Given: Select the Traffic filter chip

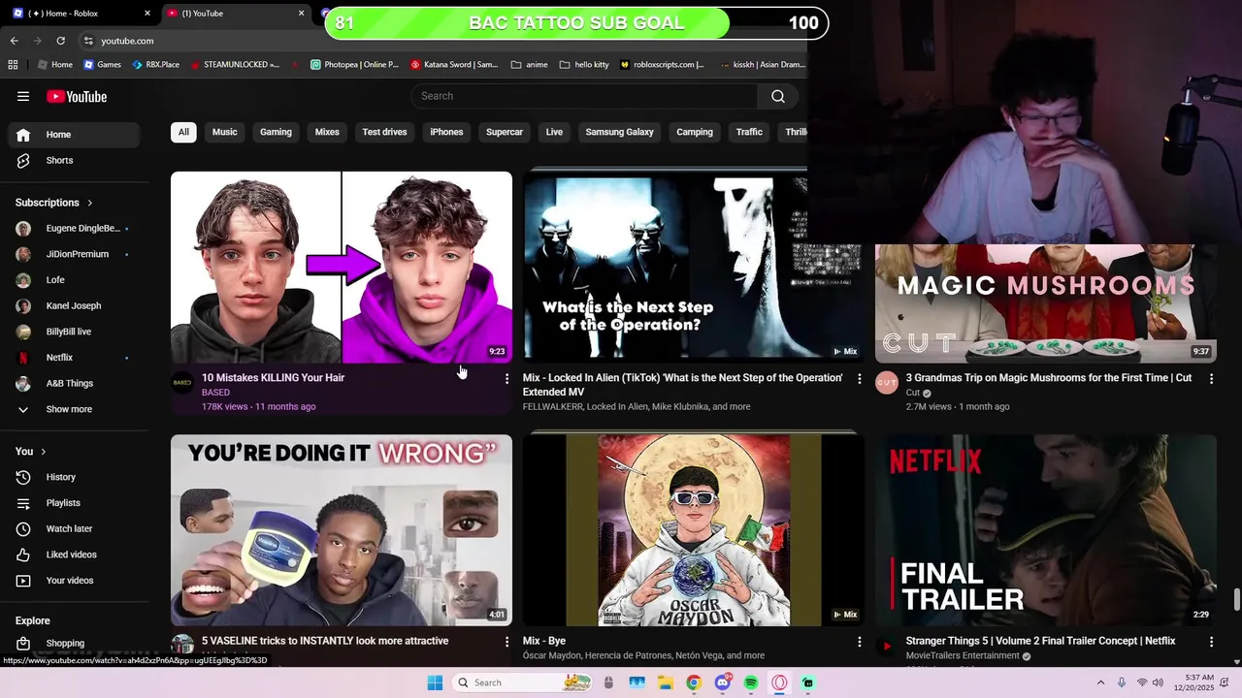Looking at the screenshot, I should 749,132.
